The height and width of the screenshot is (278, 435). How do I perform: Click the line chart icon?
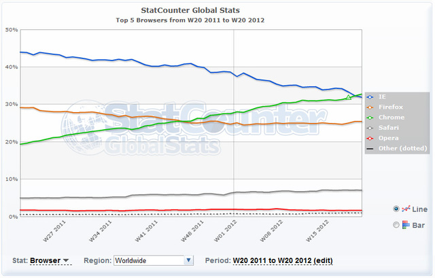click(406, 209)
